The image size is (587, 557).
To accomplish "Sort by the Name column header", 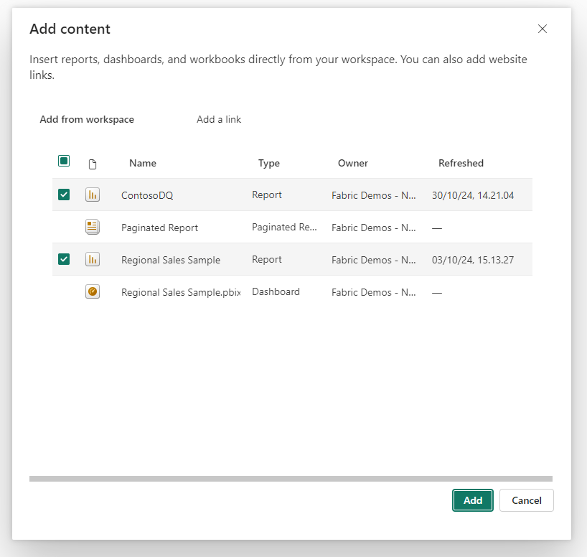I will [x=143, y=163].
